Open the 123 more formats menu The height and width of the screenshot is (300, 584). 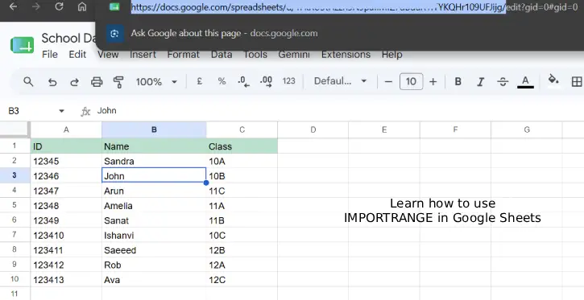click(x=288, y=81)
